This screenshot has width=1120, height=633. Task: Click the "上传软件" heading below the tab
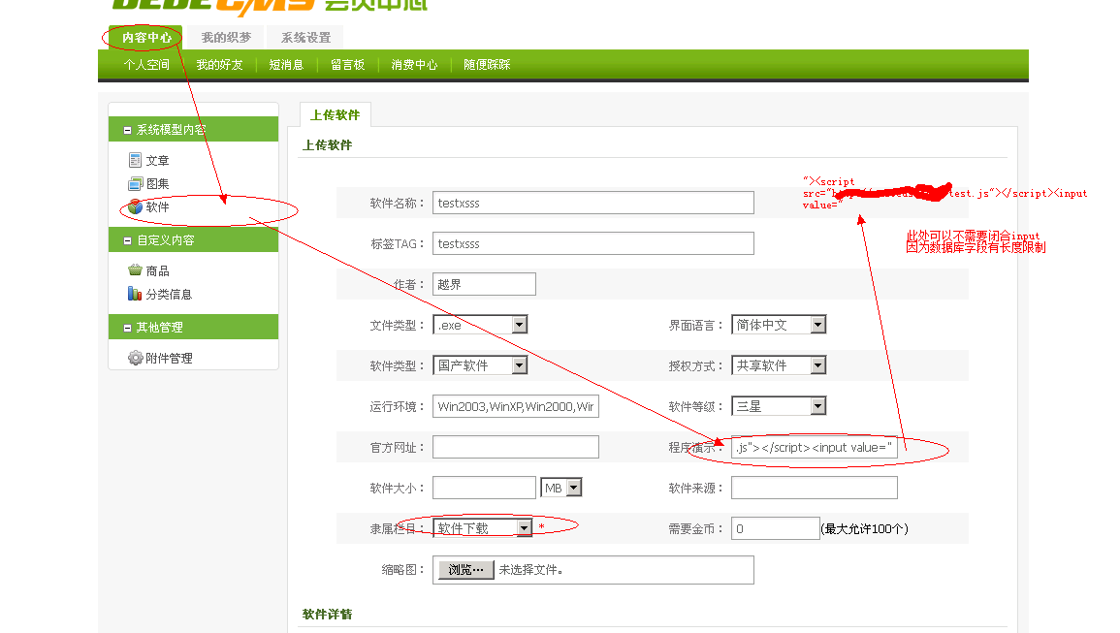pyautogui.click(x=327, y=145)
